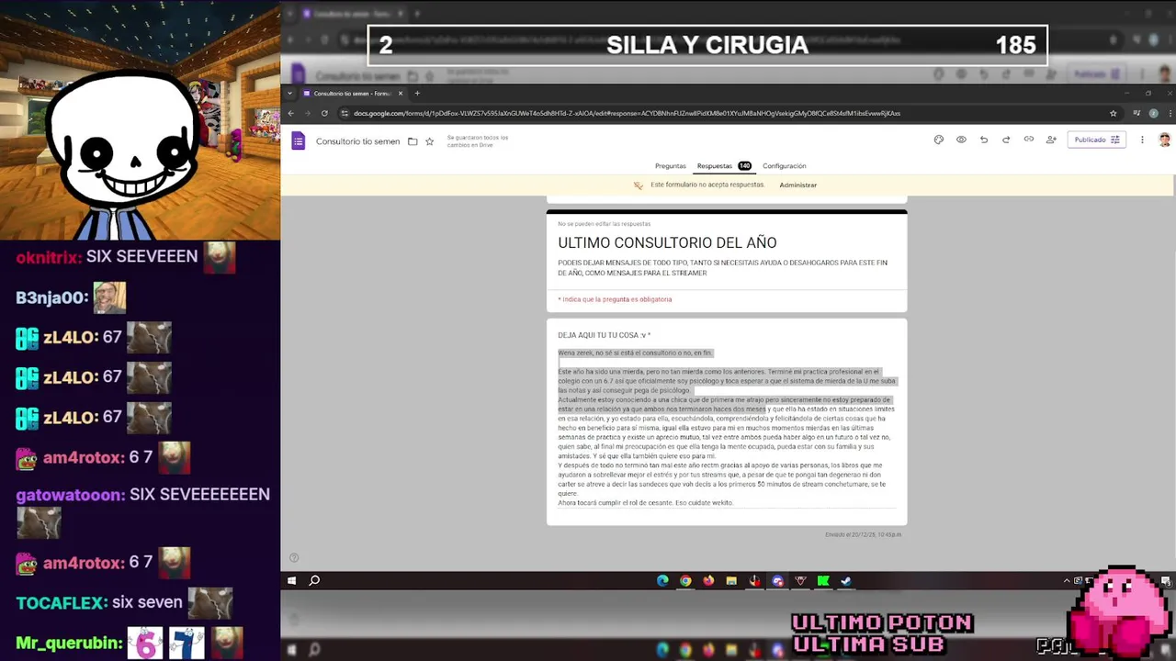Open taskbar search magnifier
This screenshot has height=661, width=1176.
coord(314,580)
